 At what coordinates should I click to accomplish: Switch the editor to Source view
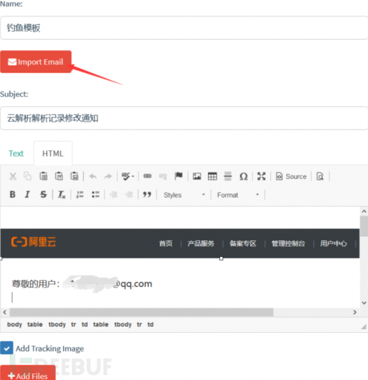291,176
